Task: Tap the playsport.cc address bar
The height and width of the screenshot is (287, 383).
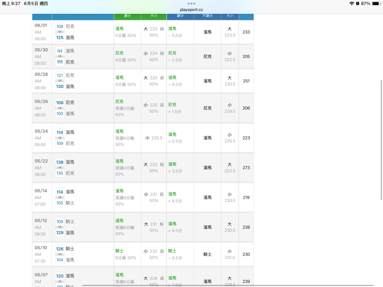Action: (191, 10)
